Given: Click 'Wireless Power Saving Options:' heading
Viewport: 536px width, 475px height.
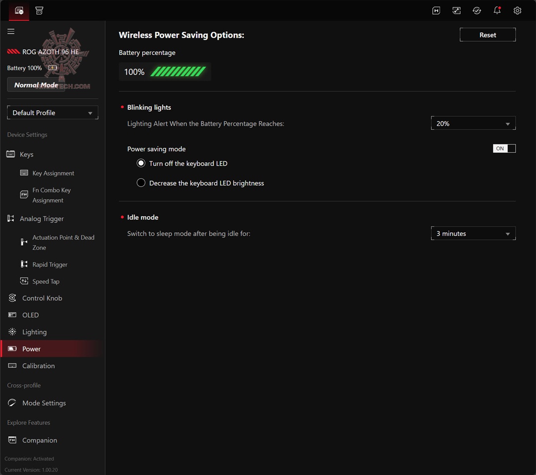Looking at the screenshot, I should point(181,35).
